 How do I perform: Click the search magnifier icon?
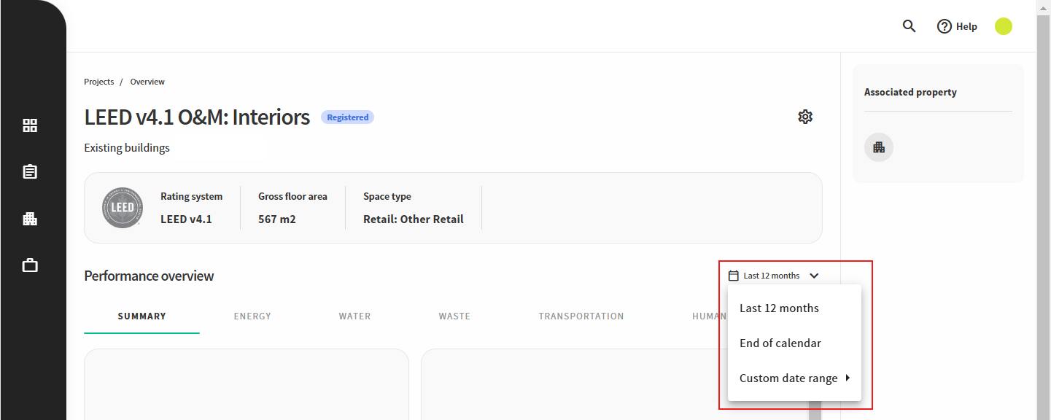(909, 26)
